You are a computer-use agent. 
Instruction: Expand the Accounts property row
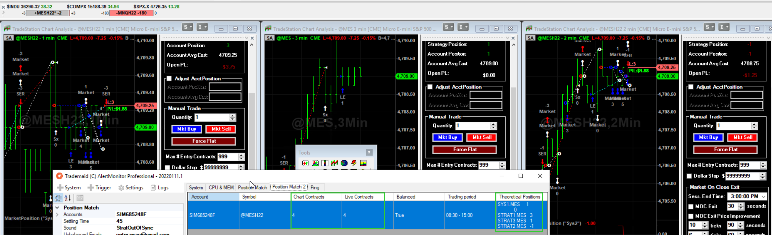57,215
